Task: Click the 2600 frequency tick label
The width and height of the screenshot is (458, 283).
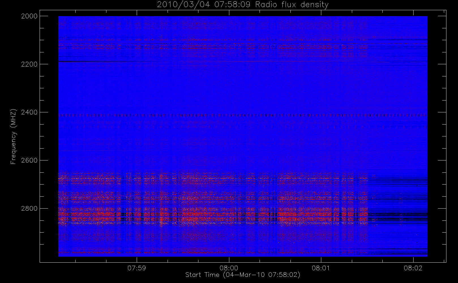Action: pyautogui.click(x=29, y=160)
